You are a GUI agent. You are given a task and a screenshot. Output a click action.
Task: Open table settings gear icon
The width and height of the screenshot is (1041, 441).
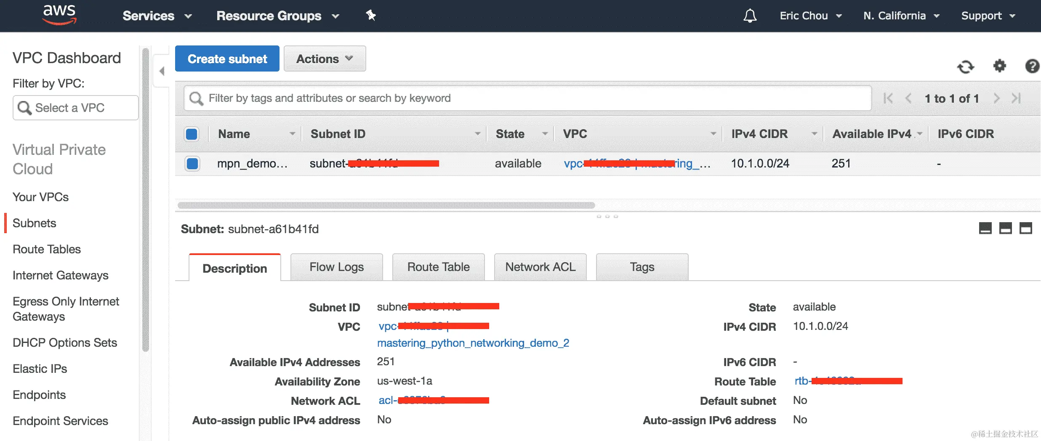pos(999,66)
